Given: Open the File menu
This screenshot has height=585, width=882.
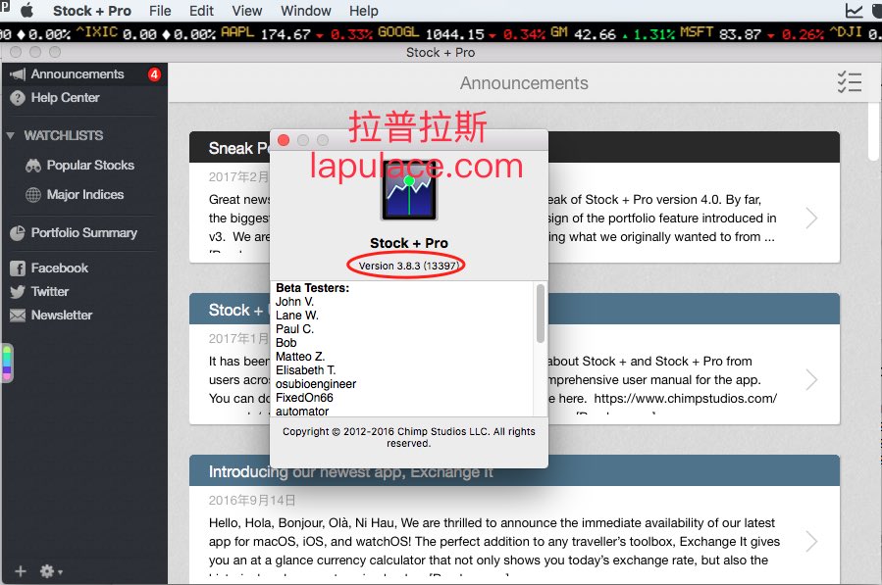Looking at the screenshot, I should coord(160,11).
